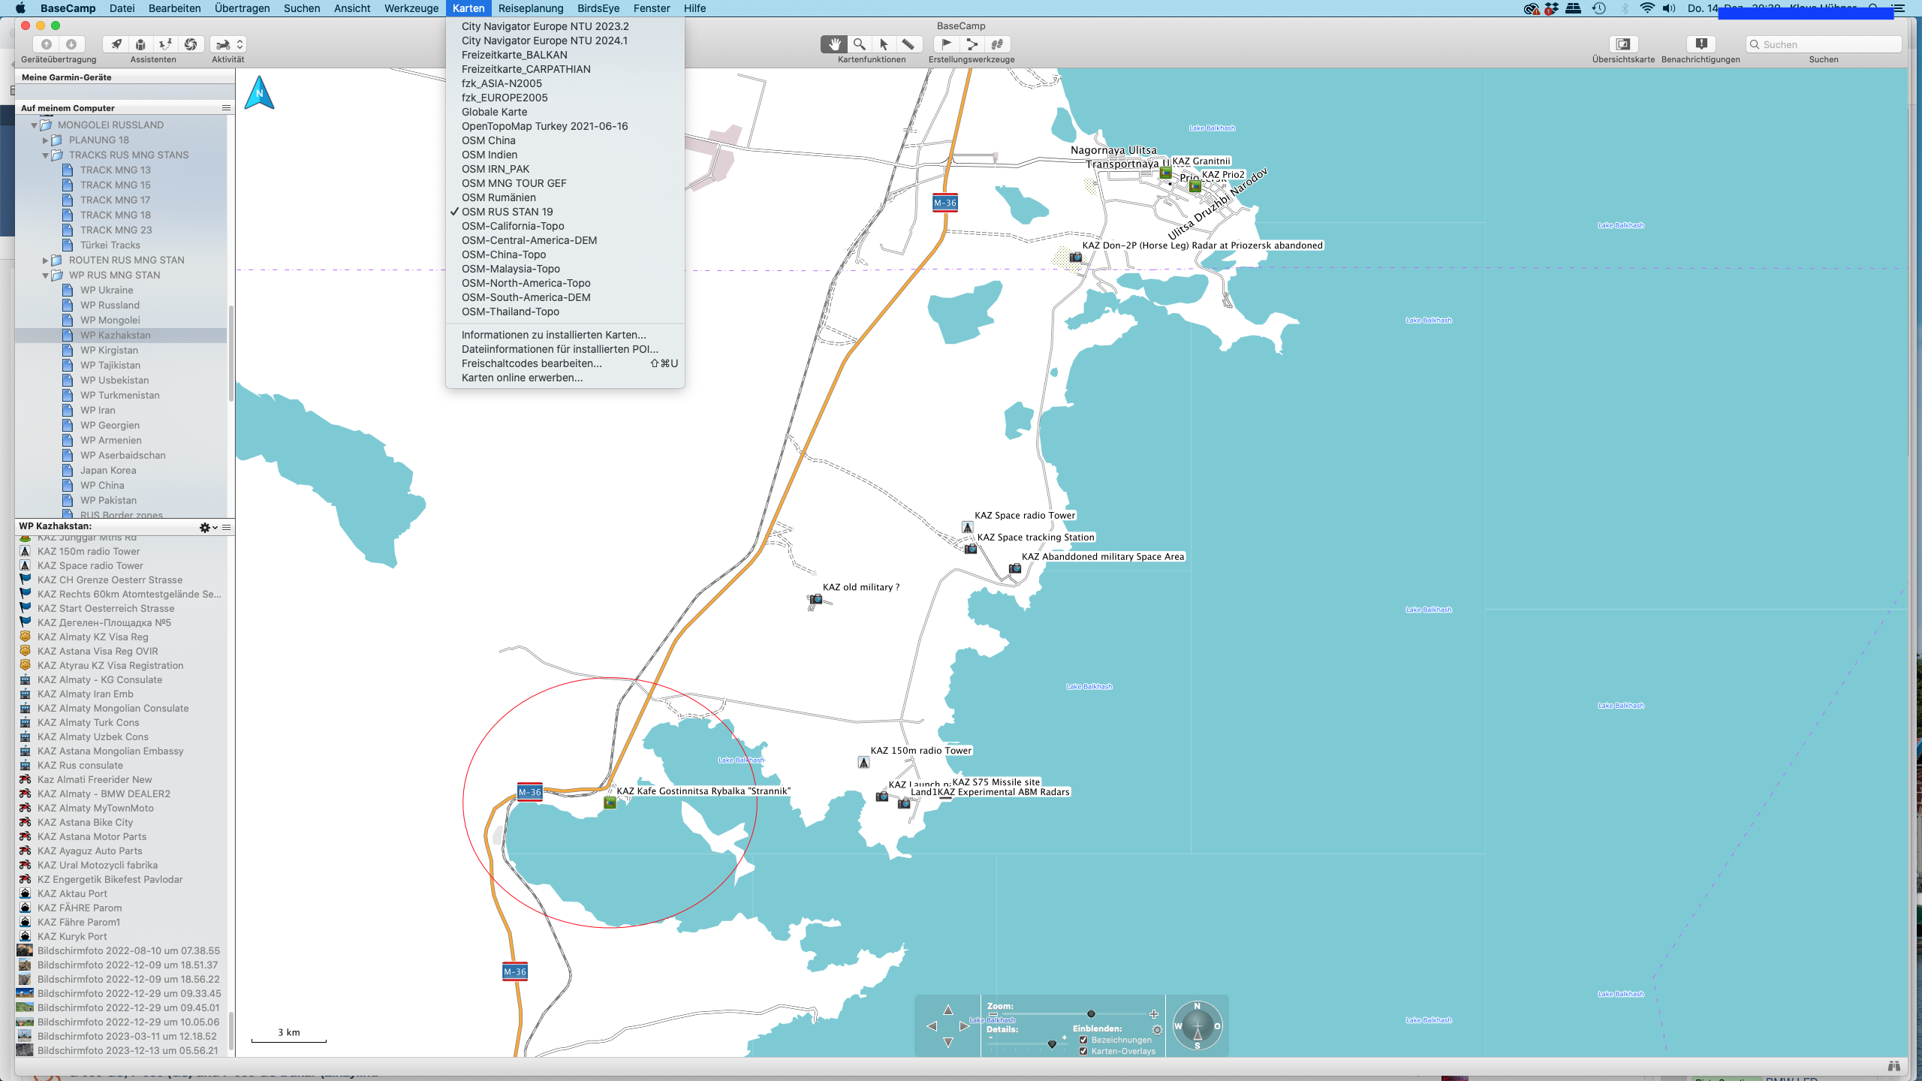This screenshot has height=1081, width=1922.
Task: Click the send-to-device upload arrow icon
Action: [46, 44]
